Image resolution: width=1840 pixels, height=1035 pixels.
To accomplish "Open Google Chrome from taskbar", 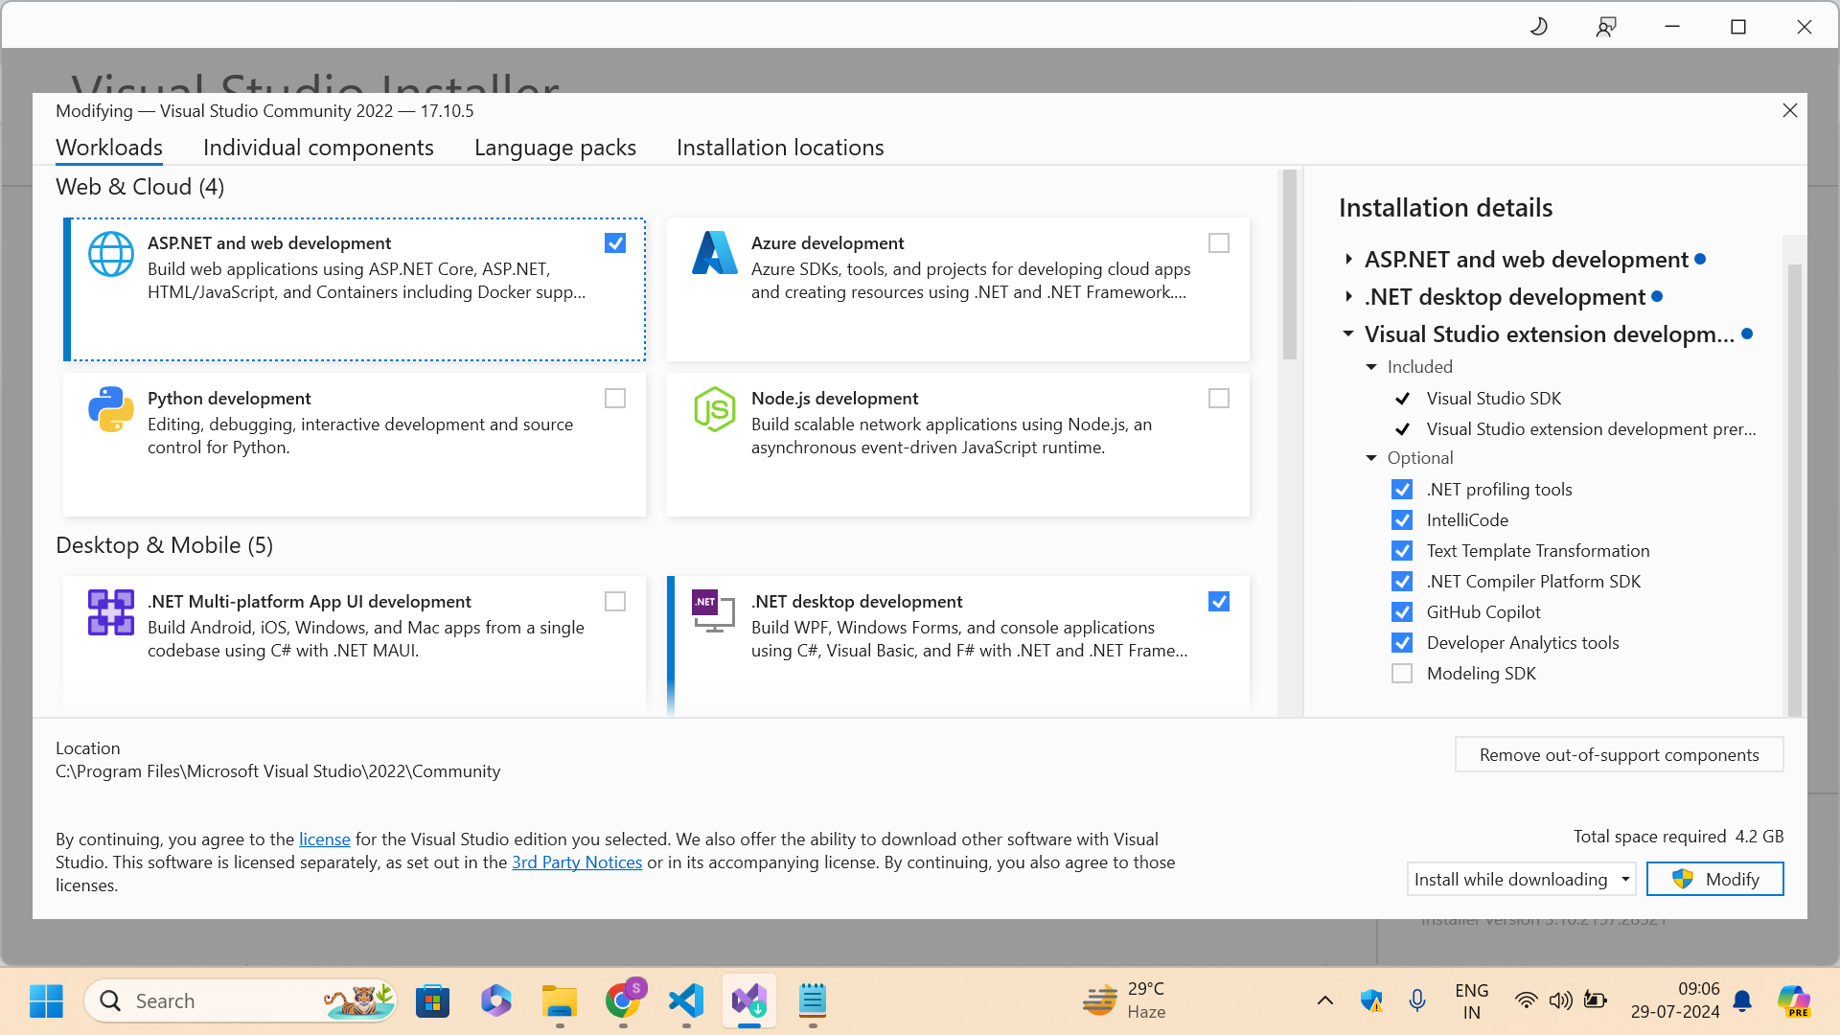I will pyautogui.click(x=624, y=1000).
